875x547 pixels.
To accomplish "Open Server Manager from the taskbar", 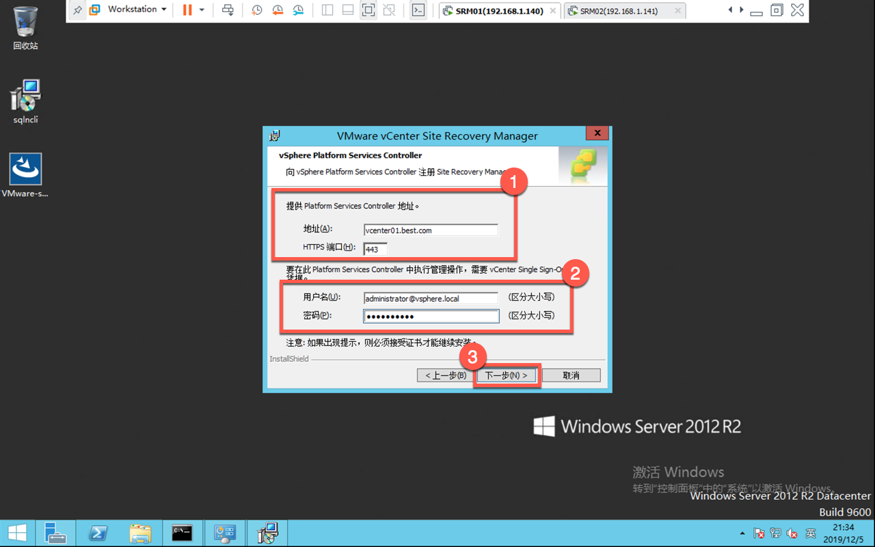I will pyautogui.click(x=55, y=533).
